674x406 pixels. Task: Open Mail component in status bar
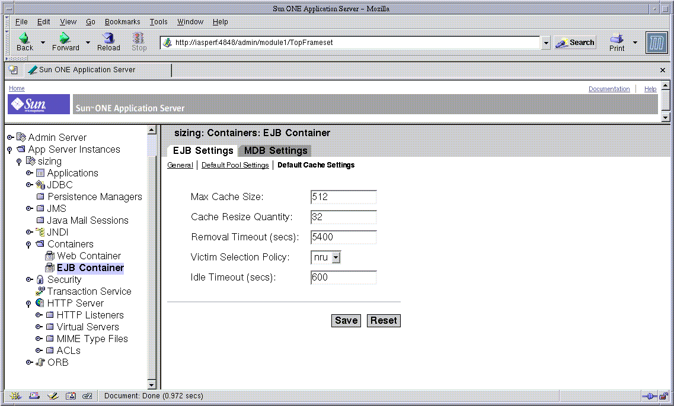tap(34, 396)
